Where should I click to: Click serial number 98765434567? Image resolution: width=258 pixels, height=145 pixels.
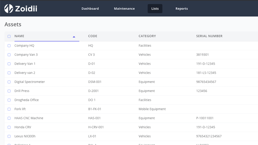206,82
